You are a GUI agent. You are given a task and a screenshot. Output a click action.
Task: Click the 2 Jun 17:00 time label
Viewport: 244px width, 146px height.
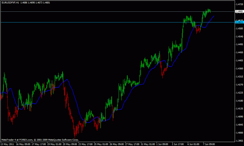tap(178, 144)
